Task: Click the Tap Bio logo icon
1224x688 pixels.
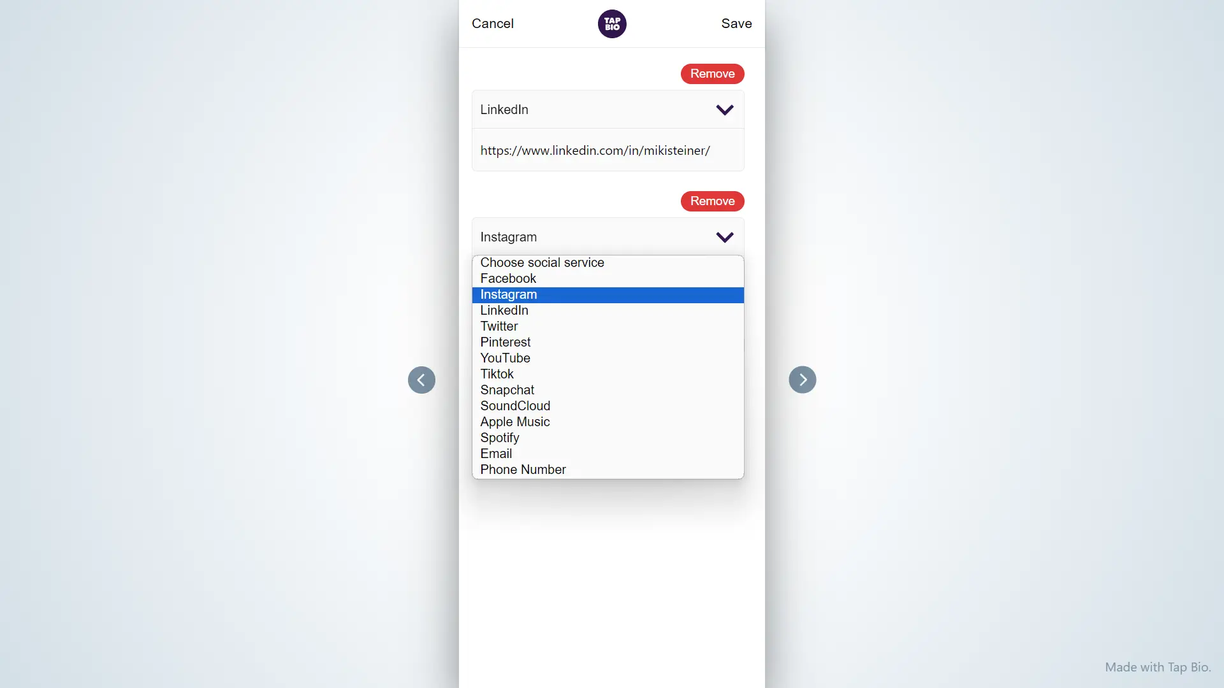Action: (612, 24)
